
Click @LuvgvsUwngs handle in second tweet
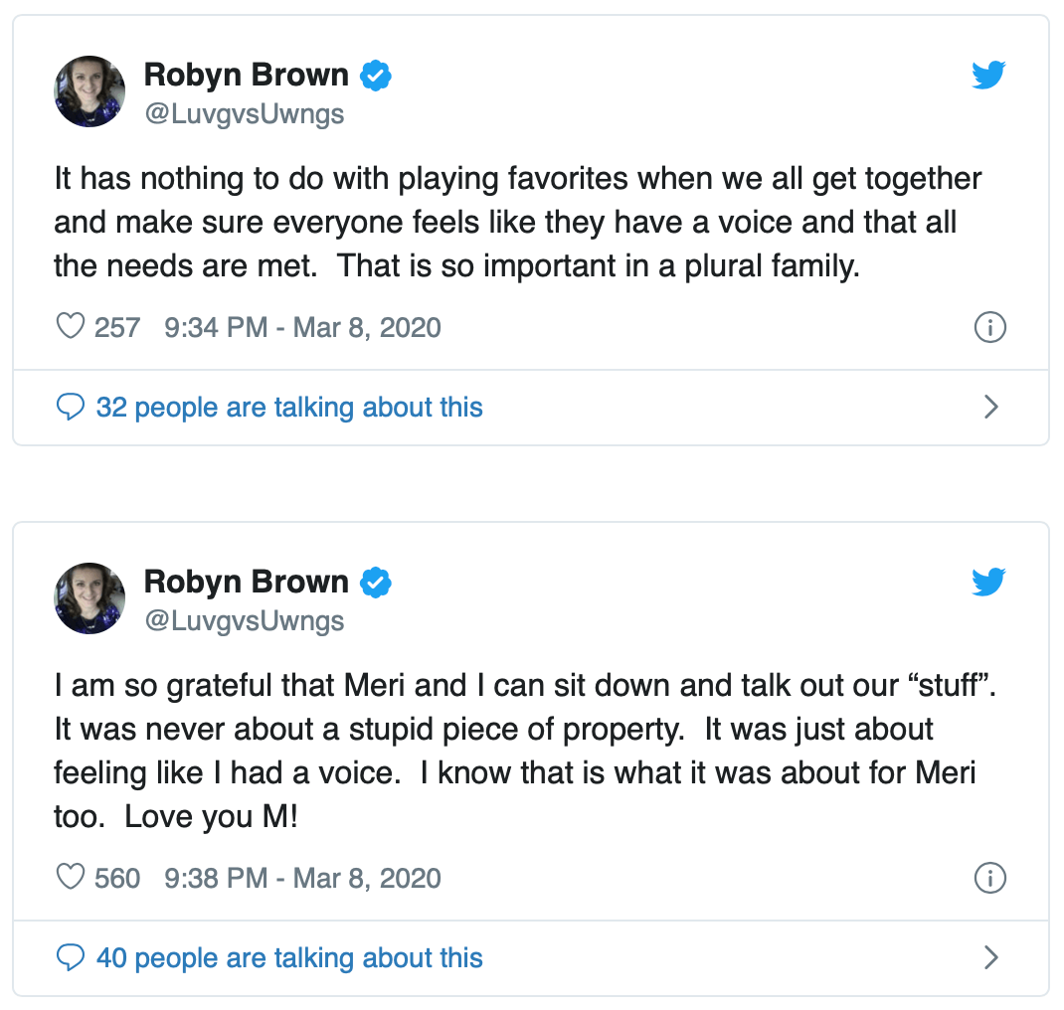click(x=245, y=621)
